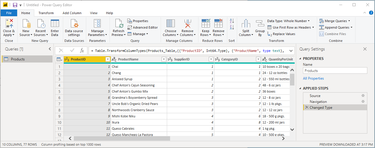Screen dimensions: 375x148
Task: Click the All Properties link
Action: [313, 78]
